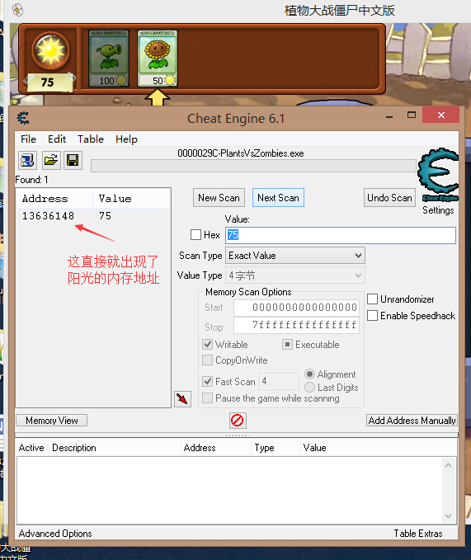Open the Table menu

[91, 139]
